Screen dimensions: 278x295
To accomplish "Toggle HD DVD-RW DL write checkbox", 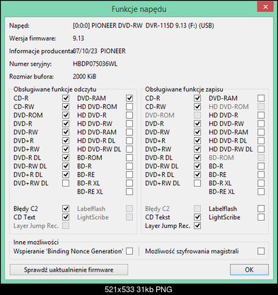I will [261, 149].
